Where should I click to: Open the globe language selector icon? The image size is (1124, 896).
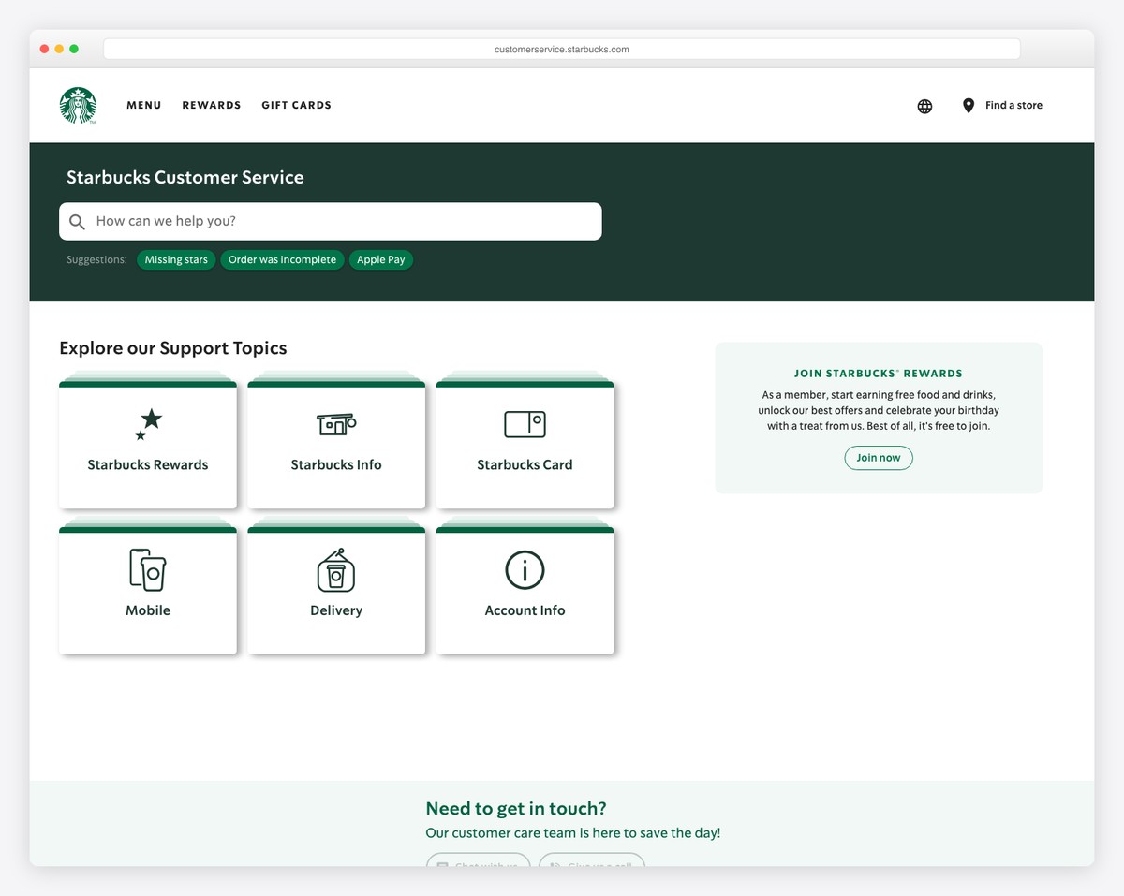[x=924, y=106]
